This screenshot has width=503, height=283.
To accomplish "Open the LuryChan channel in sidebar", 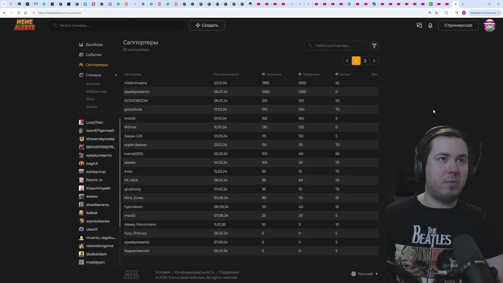I will (94, 122).
